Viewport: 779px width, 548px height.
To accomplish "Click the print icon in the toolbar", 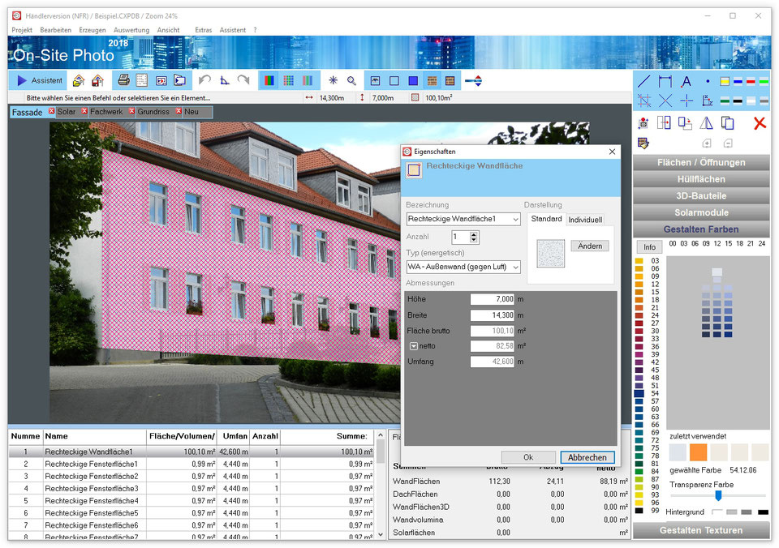I will pyautogui.click(x=123, y=80).
